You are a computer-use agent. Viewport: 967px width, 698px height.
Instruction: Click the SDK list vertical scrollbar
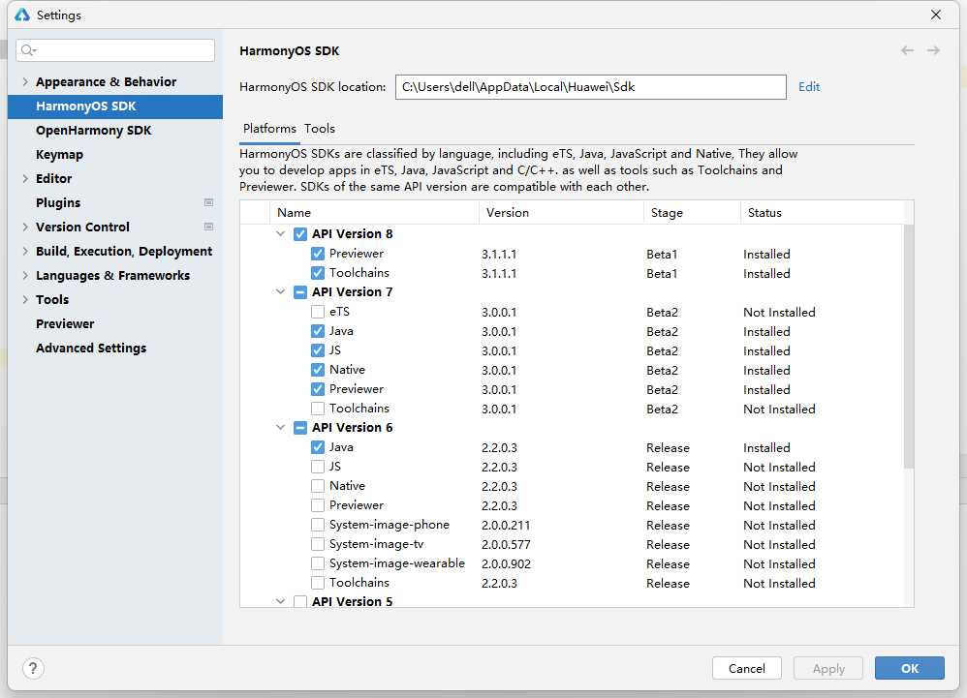[909, 347]
